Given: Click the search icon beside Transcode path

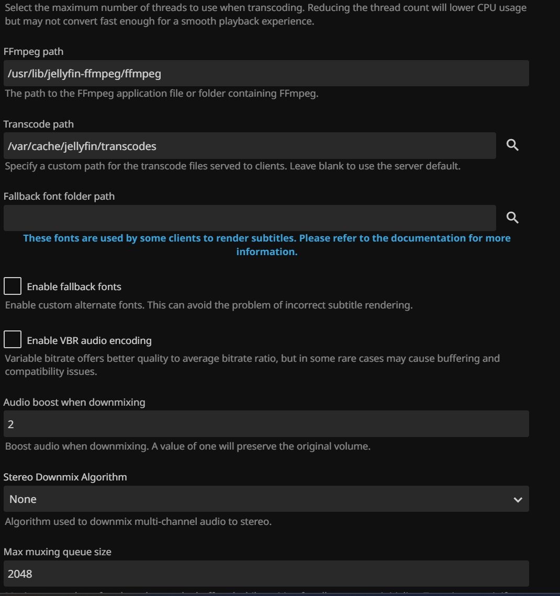Looking at the screenshot, I should point(512,145).
